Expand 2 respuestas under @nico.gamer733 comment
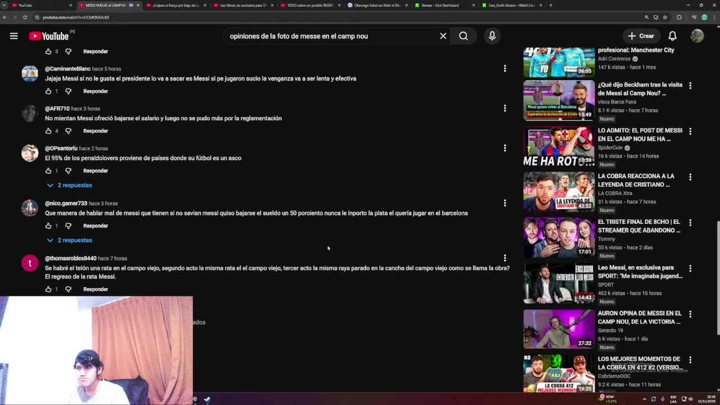720x405 pixels. coord(69,240)
